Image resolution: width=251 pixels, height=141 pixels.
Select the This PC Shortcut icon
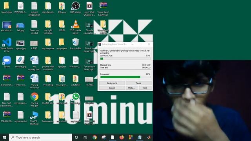34,118
